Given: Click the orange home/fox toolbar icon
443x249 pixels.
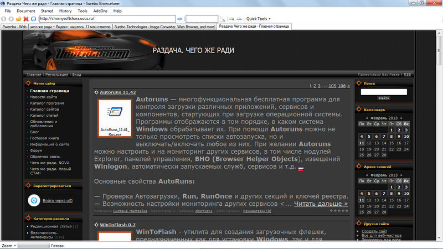Looking at the screenshot, I should click(x=19, y=19).
